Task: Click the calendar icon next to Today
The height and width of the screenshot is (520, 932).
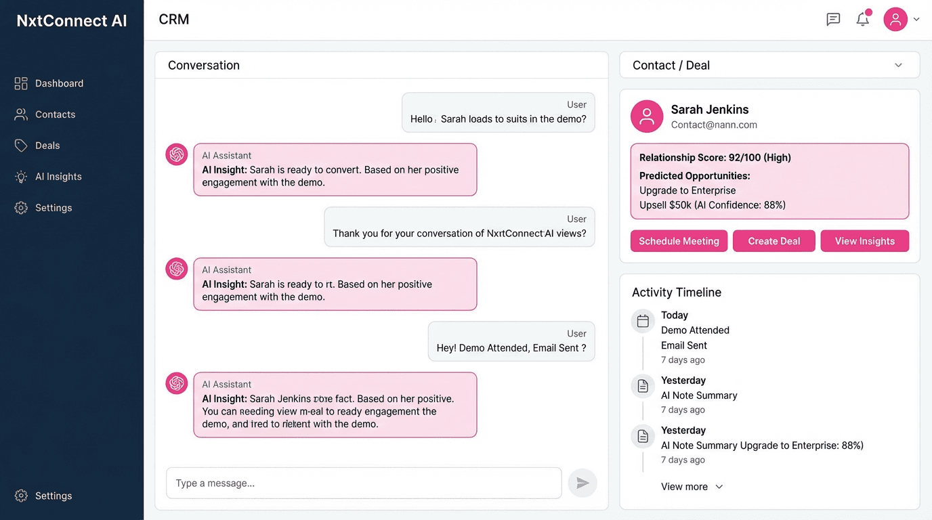Action: pos(642,320)
